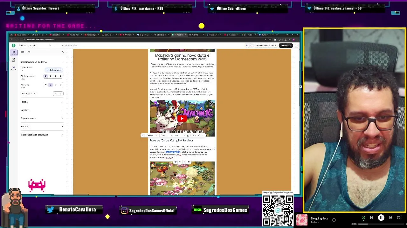Justify text alignment

coord(60,76)
